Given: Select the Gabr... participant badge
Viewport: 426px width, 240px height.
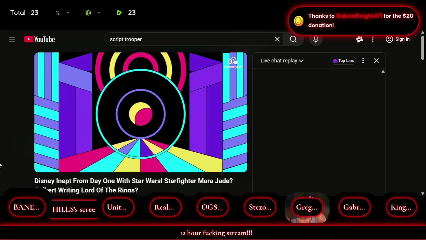Looking at the screenshot, I should (354, 207).
